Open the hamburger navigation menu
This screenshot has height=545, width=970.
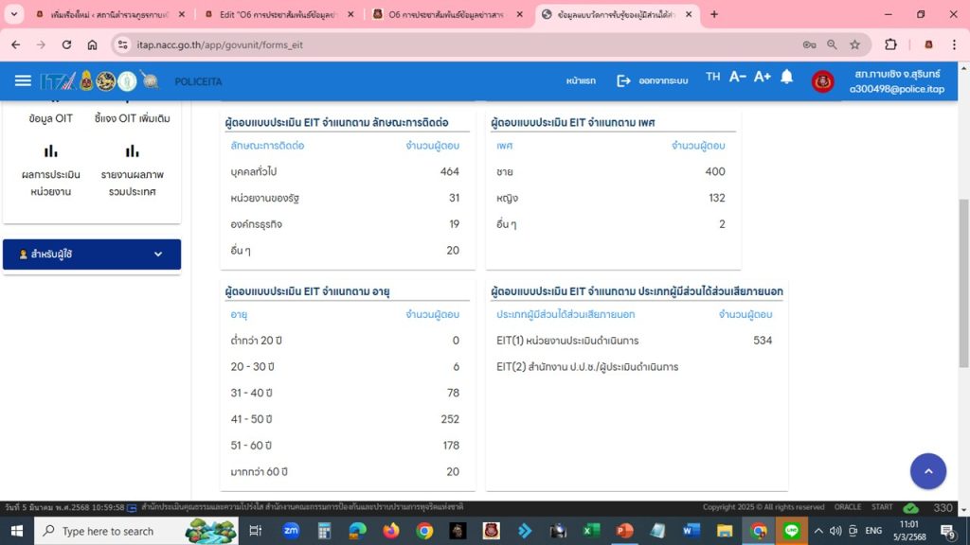tap(23, 80)
